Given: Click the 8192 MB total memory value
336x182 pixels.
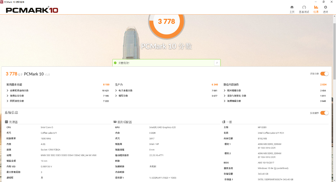Looking at the screenshot, I should (262, 139).
